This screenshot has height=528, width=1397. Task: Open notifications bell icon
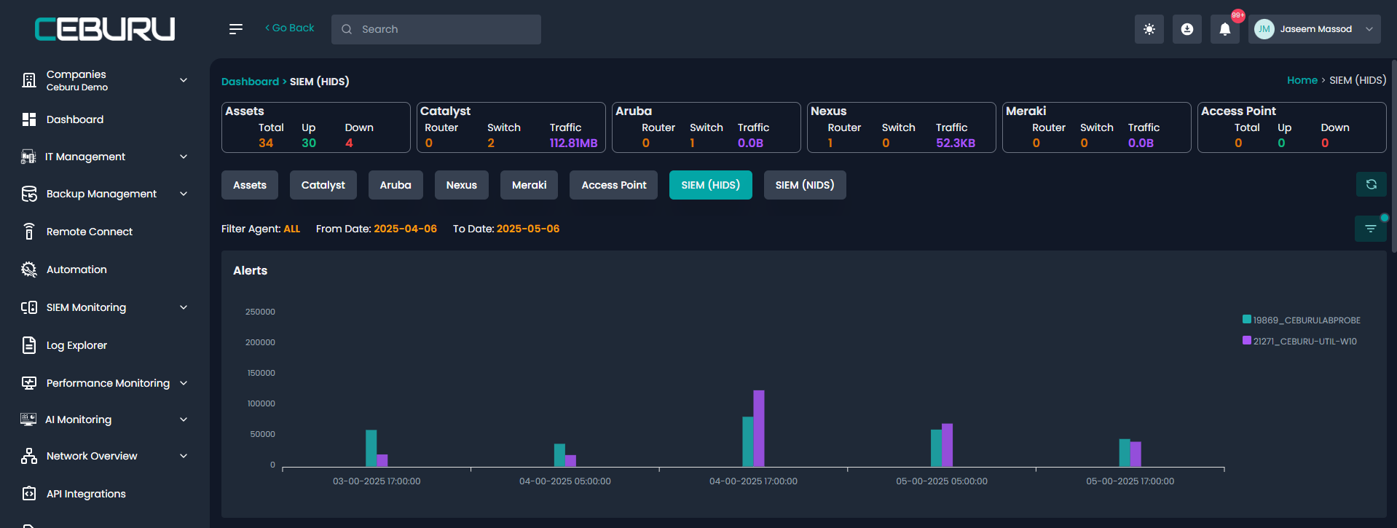point(1225,29)
